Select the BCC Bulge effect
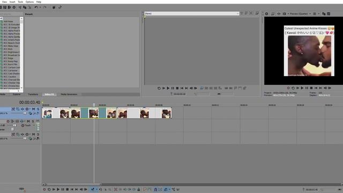The width and height of the screenshot is (343, 193). point(9,58)
